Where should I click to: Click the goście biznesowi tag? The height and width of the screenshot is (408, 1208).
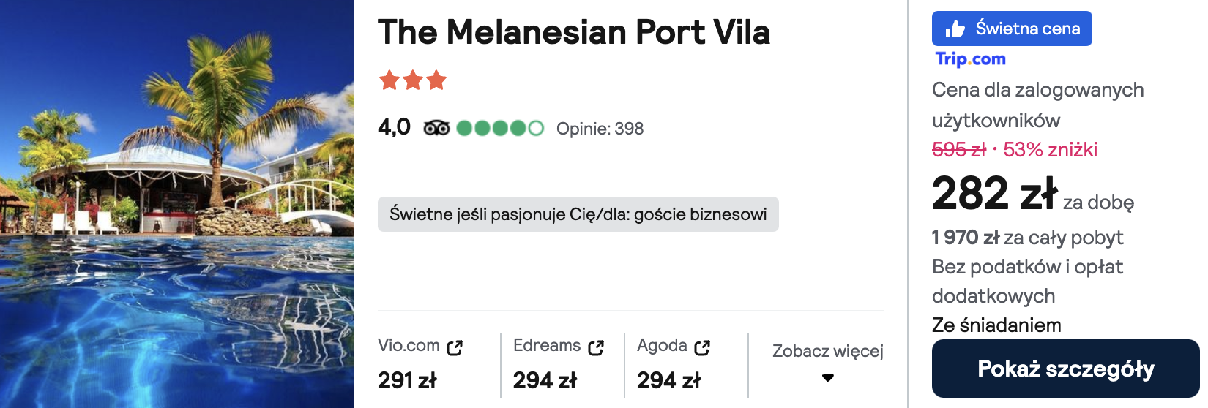pyautogui.click(x=578, y=214)
